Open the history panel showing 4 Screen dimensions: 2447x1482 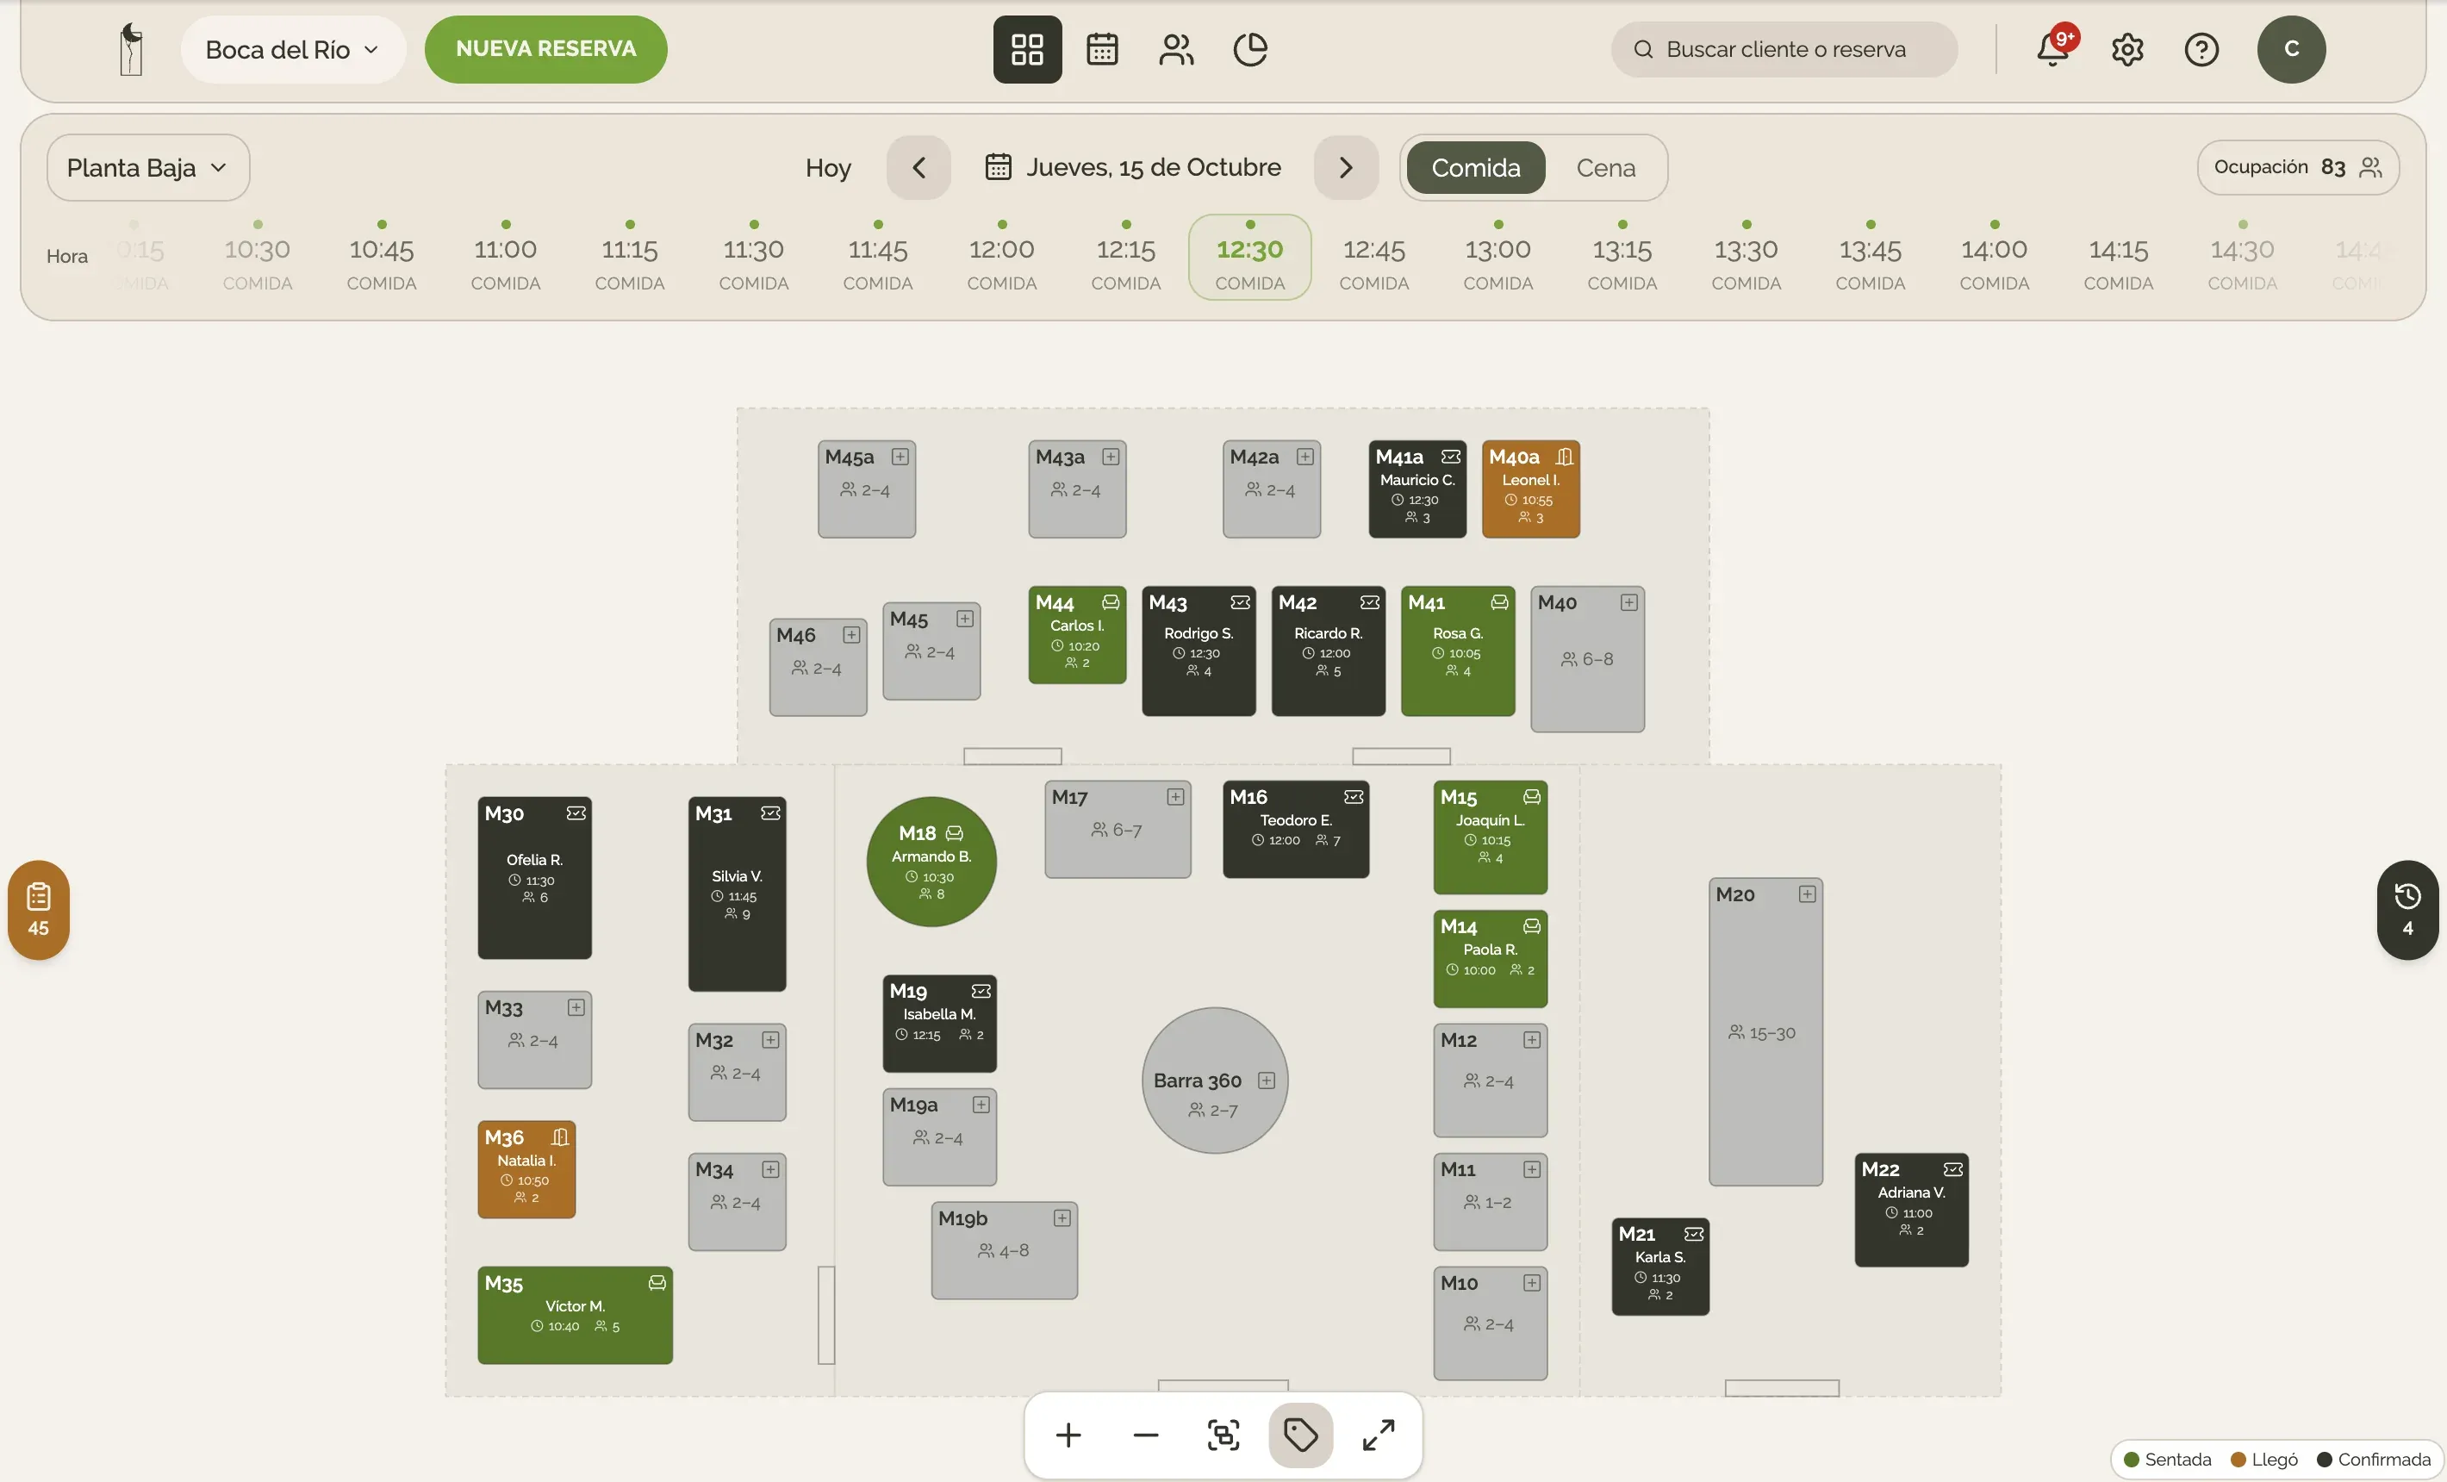[x=2407, y=909]
